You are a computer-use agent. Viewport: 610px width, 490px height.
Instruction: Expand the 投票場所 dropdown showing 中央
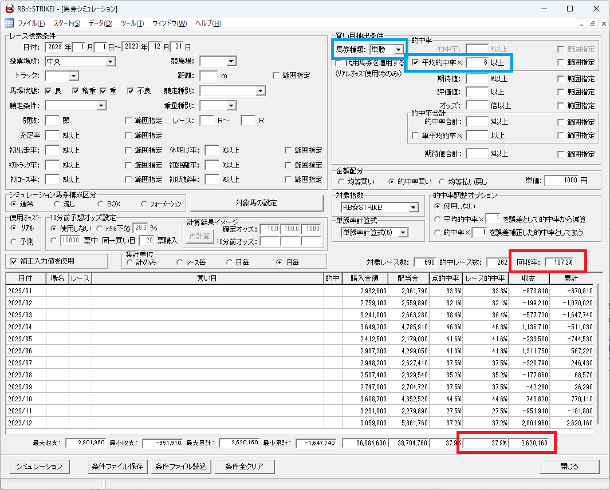point(111,62)
